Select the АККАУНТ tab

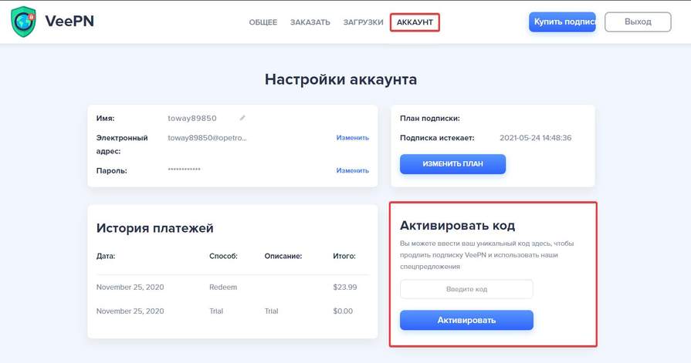click(415, 22)
